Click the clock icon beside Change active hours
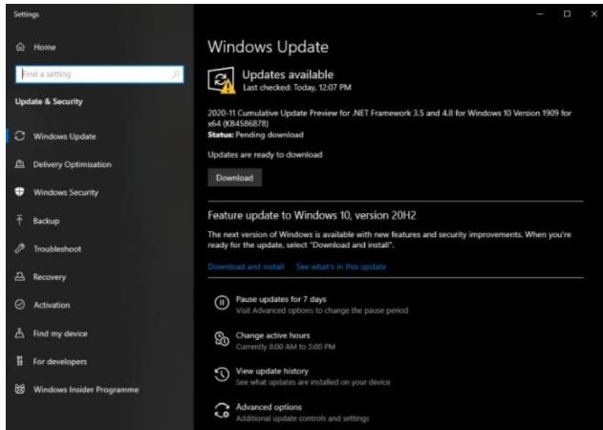Screen dimensions: 603x430 (x=222, y=338)
